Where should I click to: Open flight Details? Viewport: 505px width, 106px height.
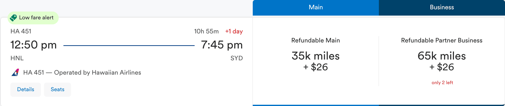point(26,90)
